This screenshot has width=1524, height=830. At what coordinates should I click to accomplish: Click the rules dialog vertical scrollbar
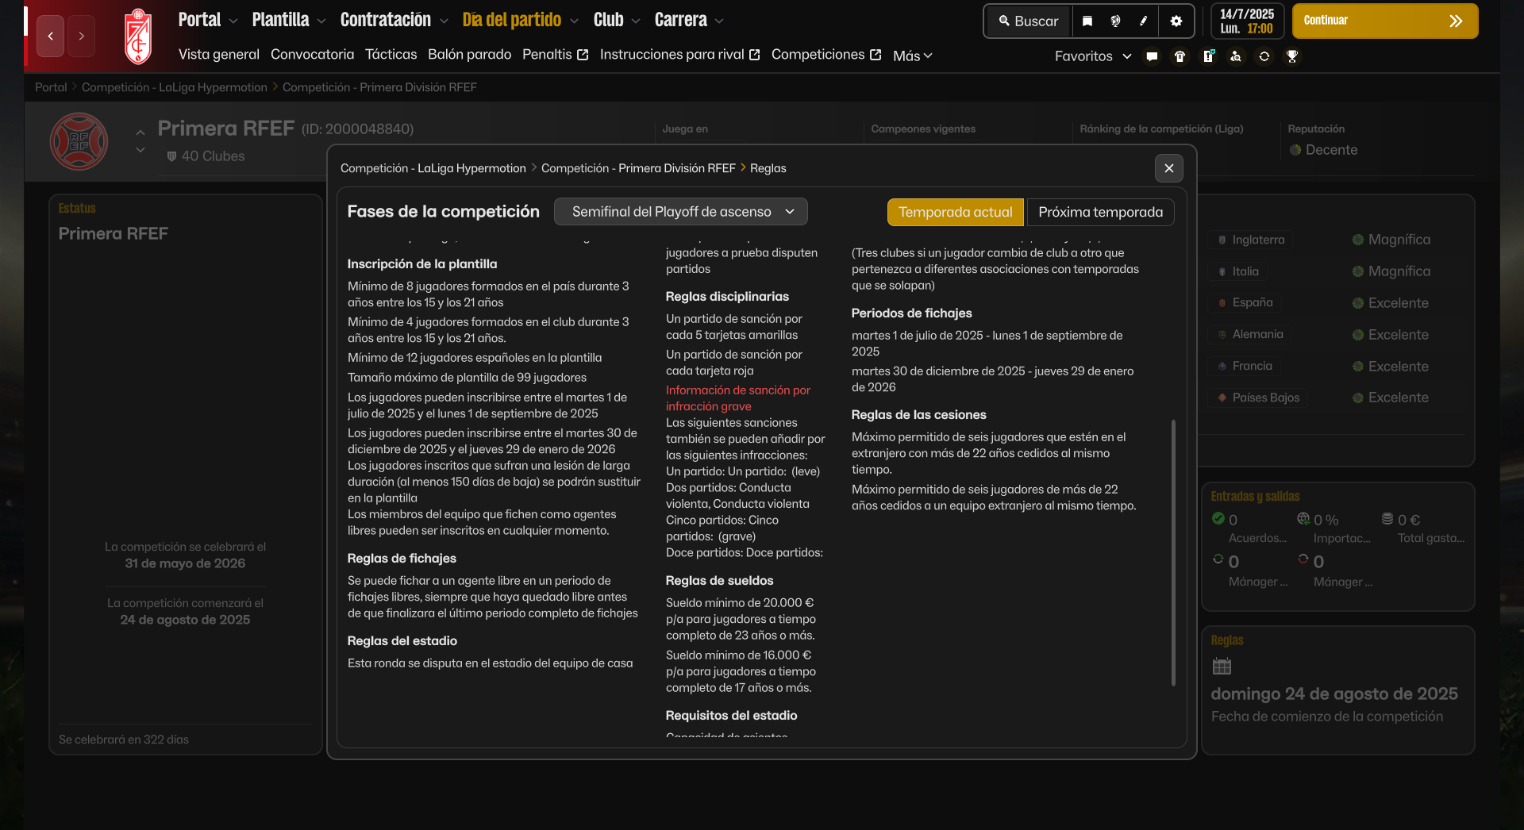(1173, 551)
